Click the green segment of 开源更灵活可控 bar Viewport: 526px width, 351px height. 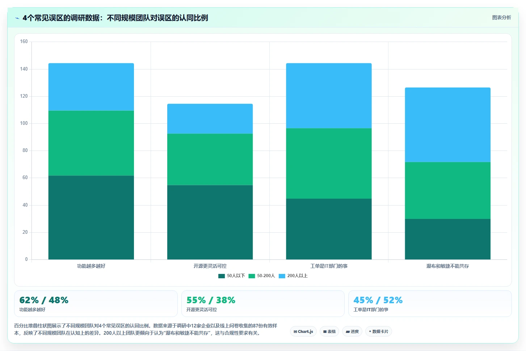210,159
